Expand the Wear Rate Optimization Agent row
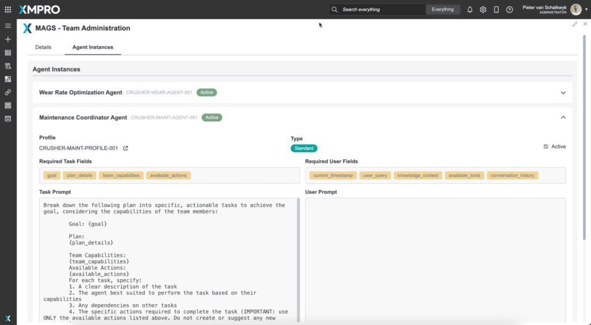 (563, 92)
